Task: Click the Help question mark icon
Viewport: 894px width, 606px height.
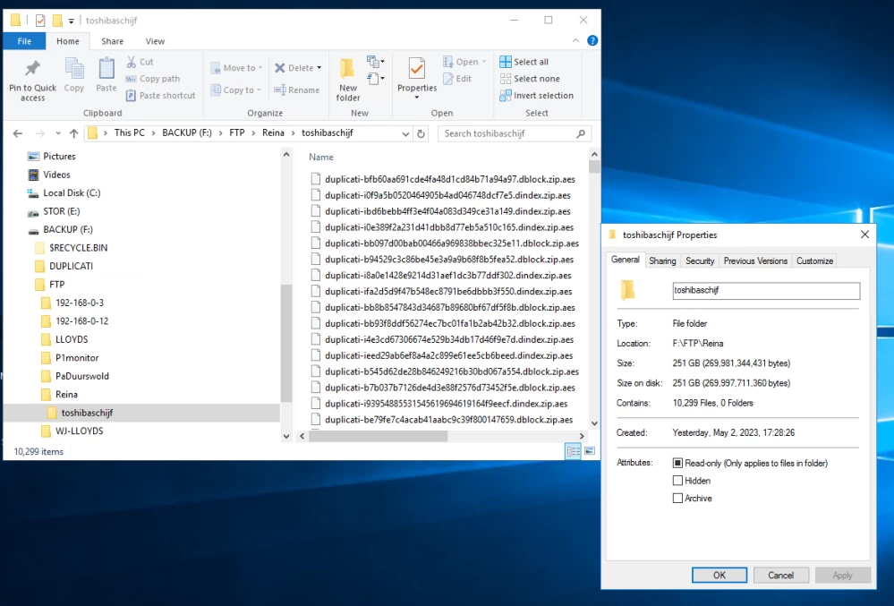Action: (x=592, y=41)
